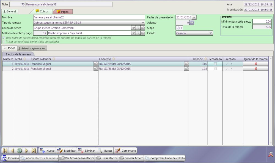Image resolution: width=275 pixels, height=163 pixels.
Task: Jump to the last record
Action: click(x=34, y=151)
